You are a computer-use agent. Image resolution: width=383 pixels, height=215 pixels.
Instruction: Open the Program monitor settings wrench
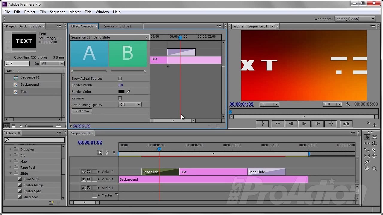(x=348, y=104)
